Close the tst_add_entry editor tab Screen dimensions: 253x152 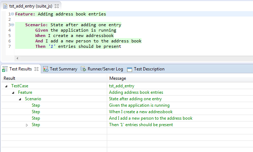56,6
